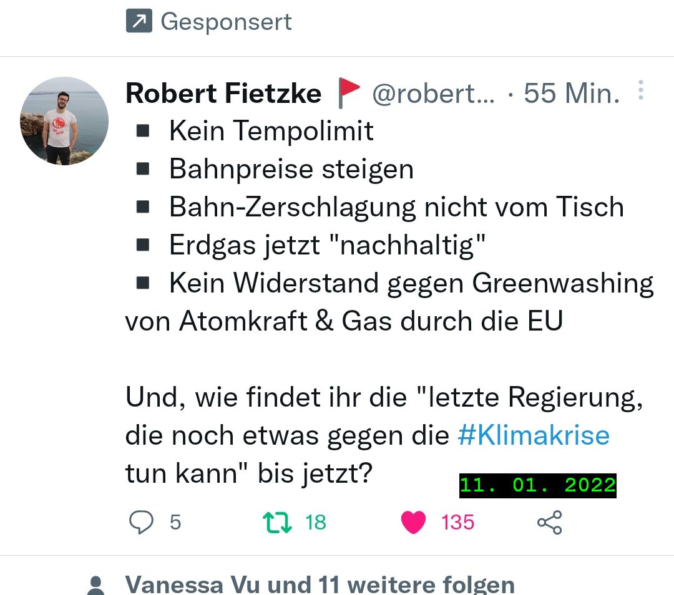Open the three-dot tweet options menu
Screen dimensions: 674x595
[x=640, y=91]
